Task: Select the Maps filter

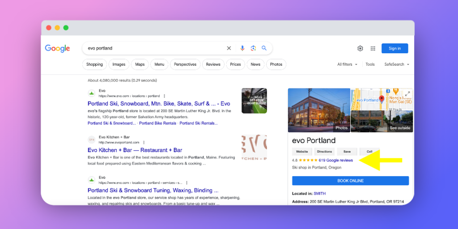Action: [x=140, y=64]
